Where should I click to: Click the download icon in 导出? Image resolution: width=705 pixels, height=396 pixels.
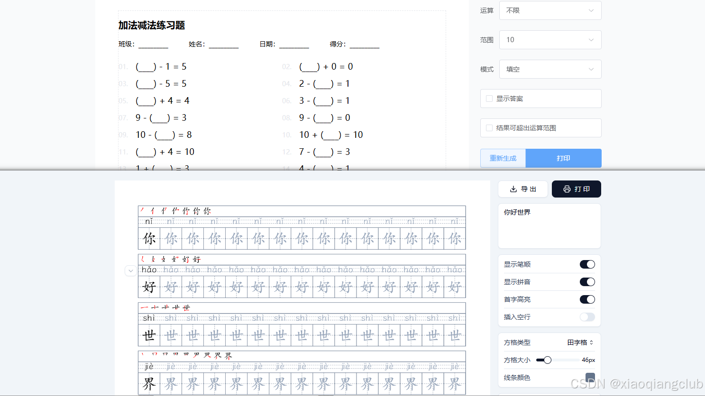pyautogui.click(x=513, y=189)
